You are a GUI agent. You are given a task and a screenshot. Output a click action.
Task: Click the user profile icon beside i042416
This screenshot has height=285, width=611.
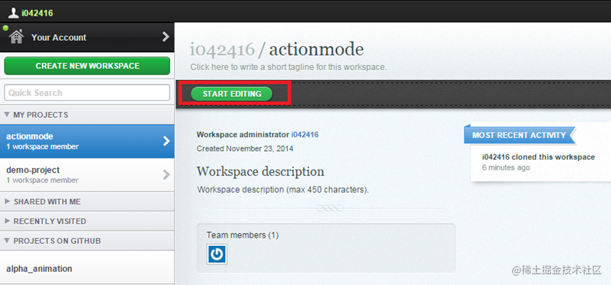[13, 13]
